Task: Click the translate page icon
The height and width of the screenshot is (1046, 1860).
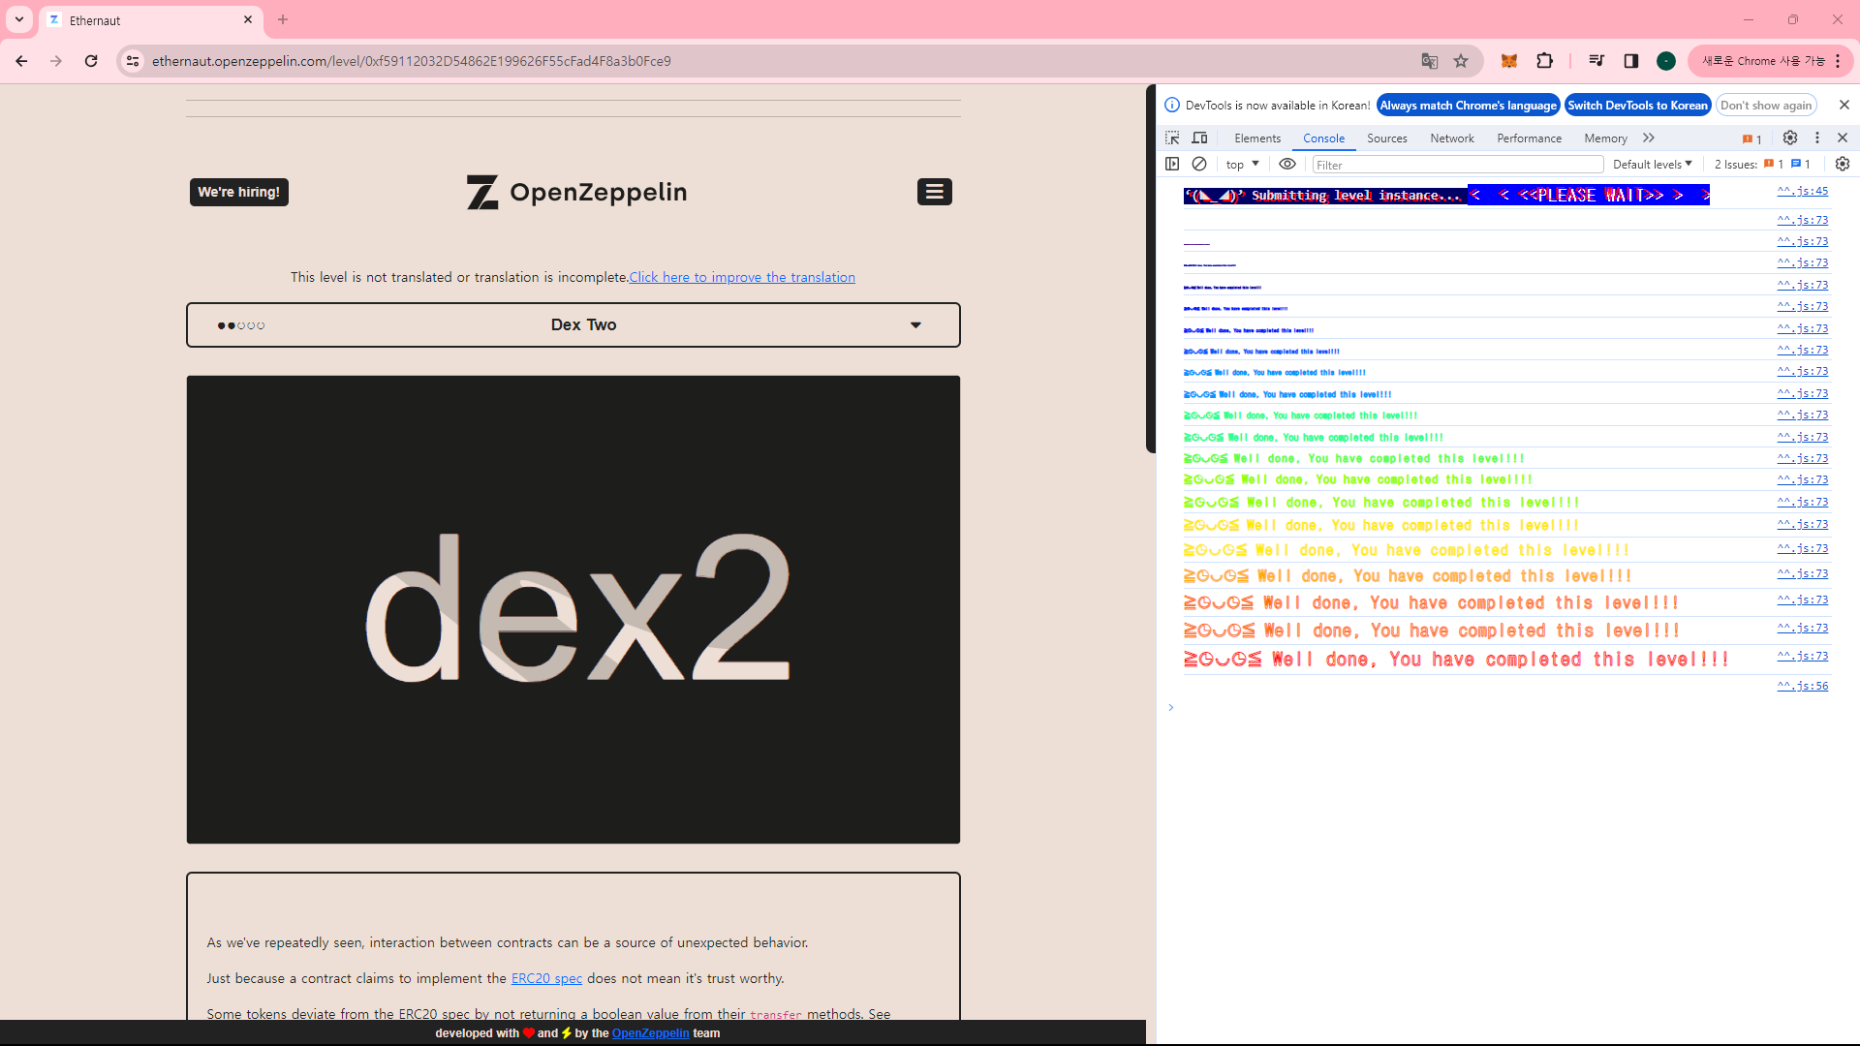Action: point(1430,61)
